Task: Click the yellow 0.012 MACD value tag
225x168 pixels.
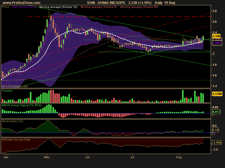Action: coord(216,112)
